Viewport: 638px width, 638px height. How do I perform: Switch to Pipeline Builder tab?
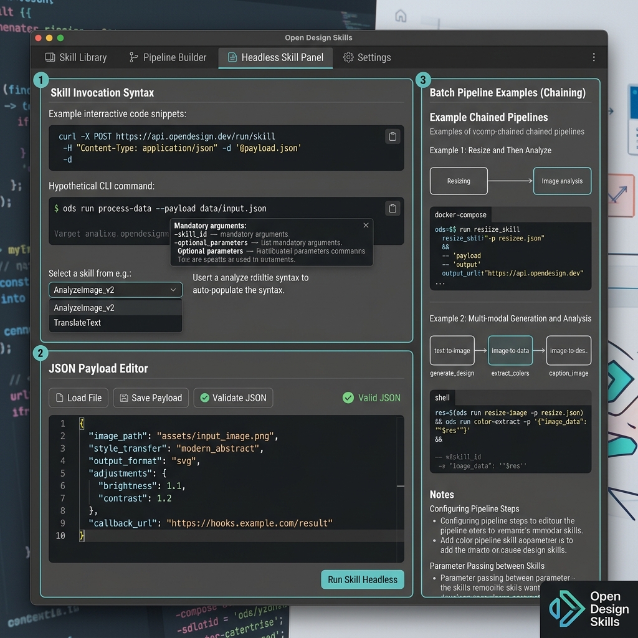tap(168, 57)
